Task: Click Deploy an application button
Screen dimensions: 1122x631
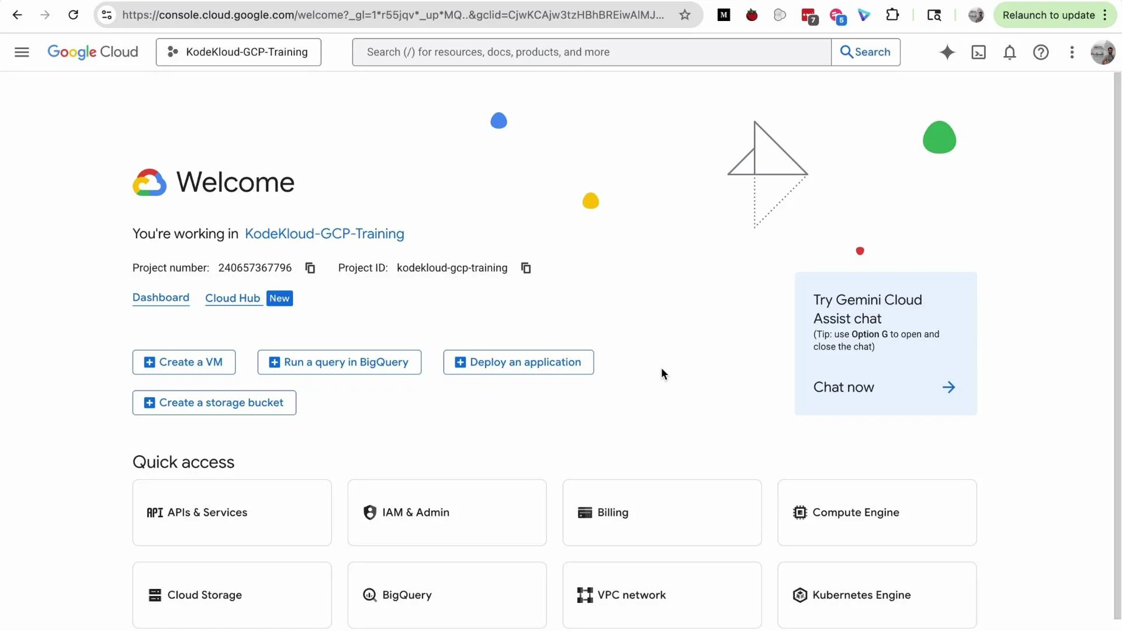Action: [x=518, y=362]
